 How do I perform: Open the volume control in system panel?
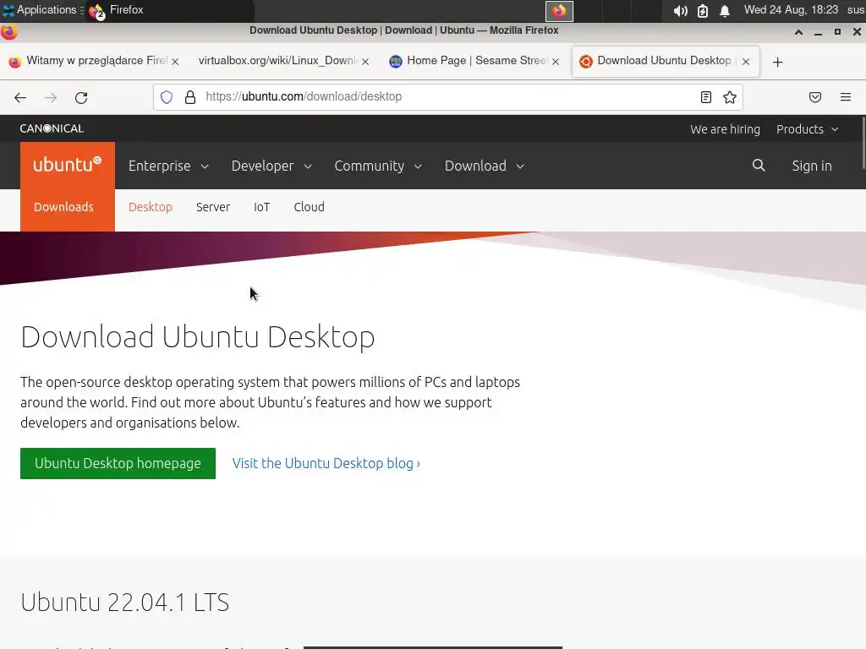point(681,11)
